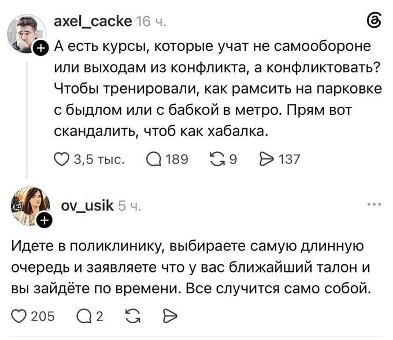Open the ov_usik reply text about поликлинику
This screenshot has height=340, width=393.
pyautogui.click(x=191, y=268)
